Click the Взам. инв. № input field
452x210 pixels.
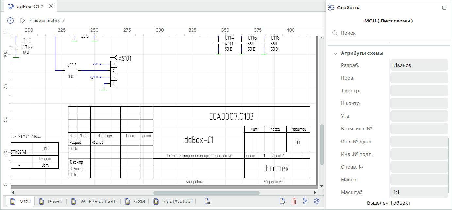[419, 129]
